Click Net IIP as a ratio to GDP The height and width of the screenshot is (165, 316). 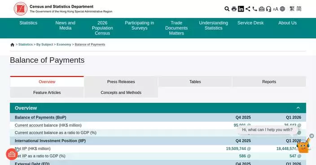[40, 156]
